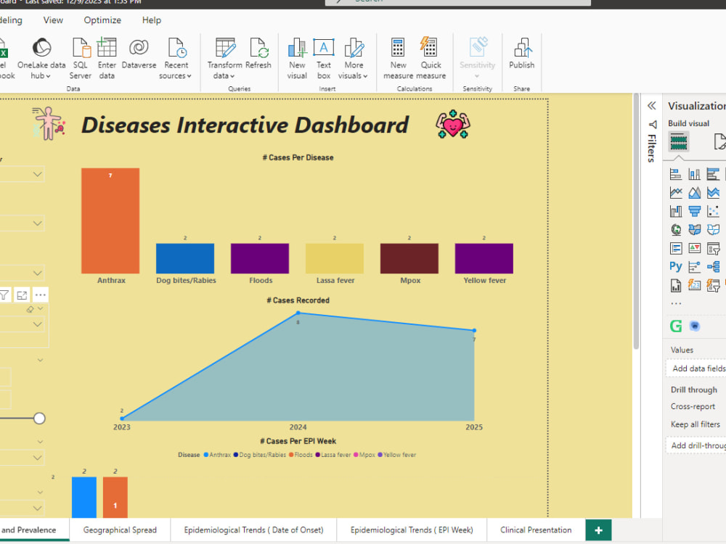Viewport: 726px width, 544px height.
Task: Select the dark red Mpox bar
Action: tap(409, 259)
